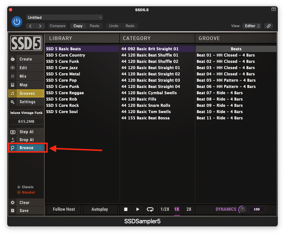Open the Edit tab

pyautogui.click(x=30, y=68)
